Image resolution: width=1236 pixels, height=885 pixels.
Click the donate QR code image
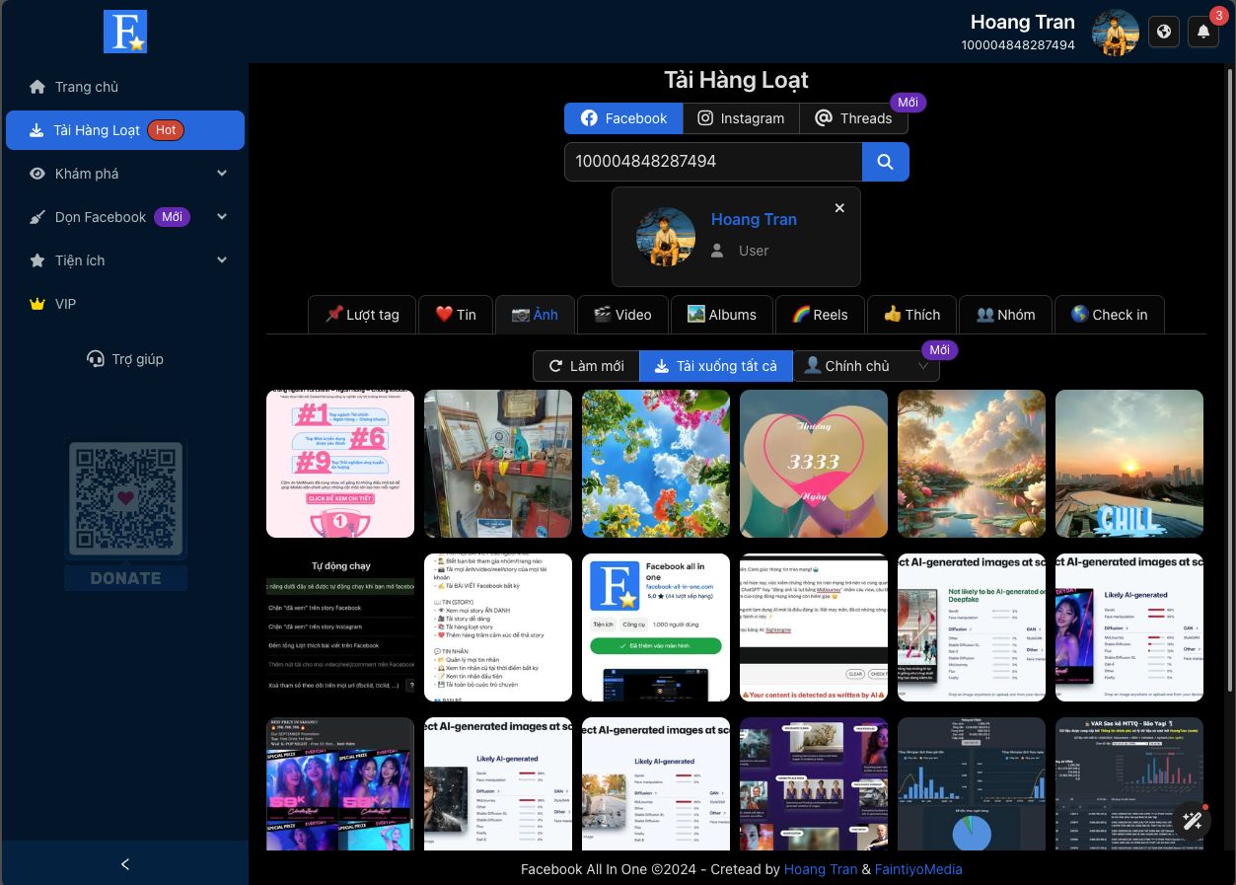(125, 500)
